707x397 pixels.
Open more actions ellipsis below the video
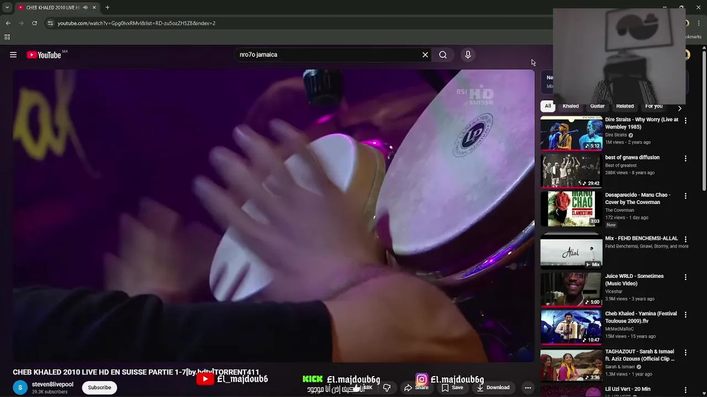coord(527,388)
